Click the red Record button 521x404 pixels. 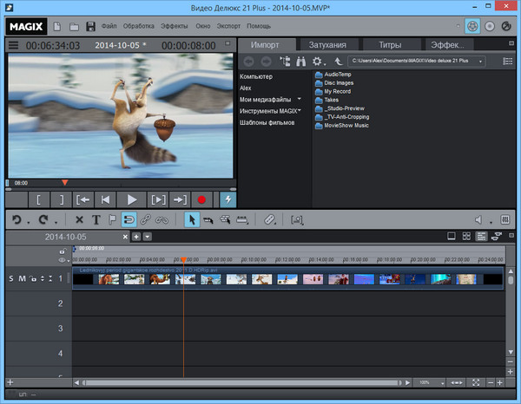coord(201,199)
